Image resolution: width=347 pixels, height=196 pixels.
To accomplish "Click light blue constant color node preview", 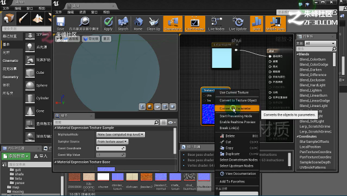I will point(222,58).
